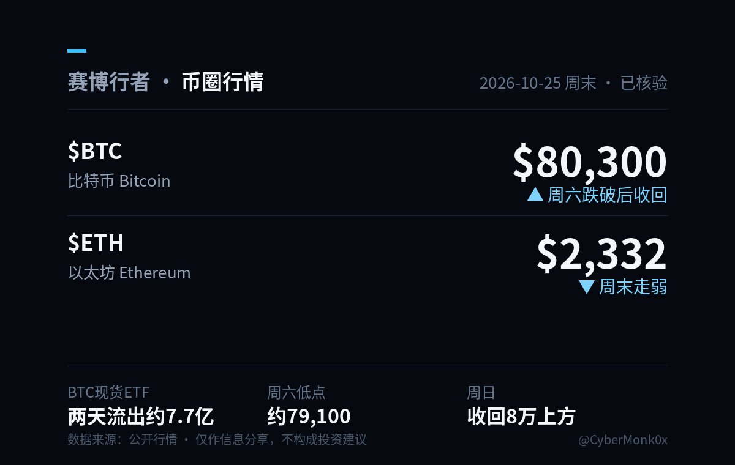Click the 数据来源 disclaimer text
Image resolution: width=735 pixels, height=465 pixels.
[x=217, y=440]
